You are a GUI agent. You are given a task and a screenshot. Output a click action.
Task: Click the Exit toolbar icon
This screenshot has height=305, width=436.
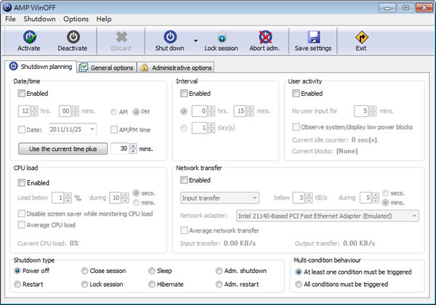tap(361, 37)
